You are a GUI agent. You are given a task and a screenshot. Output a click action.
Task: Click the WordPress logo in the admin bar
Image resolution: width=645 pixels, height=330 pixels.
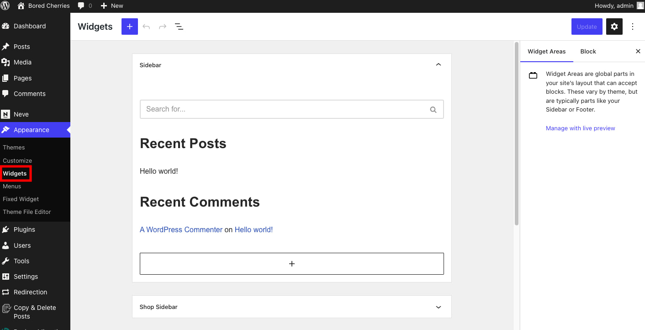[x=5, y=6]
